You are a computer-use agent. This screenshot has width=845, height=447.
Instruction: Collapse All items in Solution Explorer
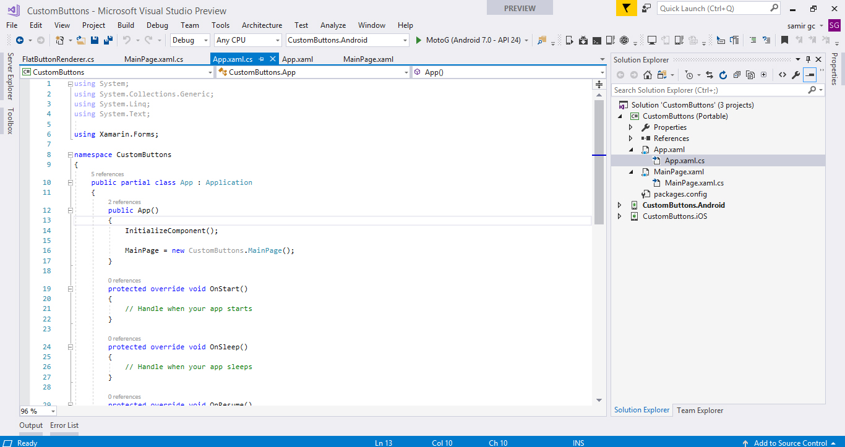(x=736, y=74)
